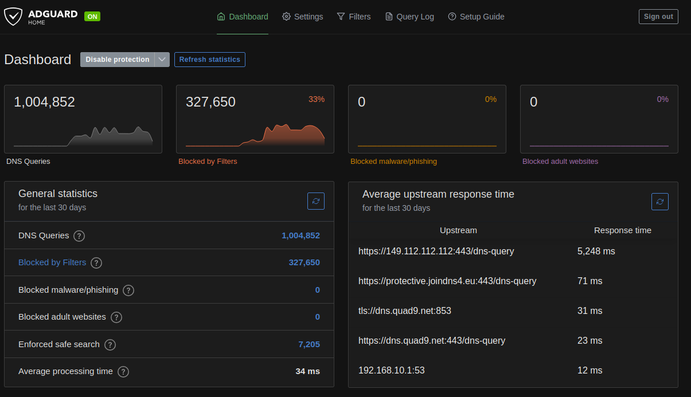This screenshot has height=397, width=691.
Task: Click the DNS Queries chart card
Action: click(83, 119)
